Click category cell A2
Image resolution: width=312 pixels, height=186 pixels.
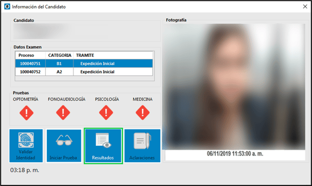pos(59,72)
